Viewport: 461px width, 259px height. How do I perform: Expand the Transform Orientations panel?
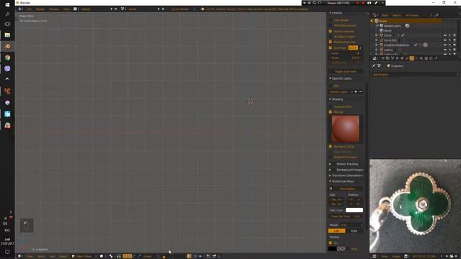point(330,176)
